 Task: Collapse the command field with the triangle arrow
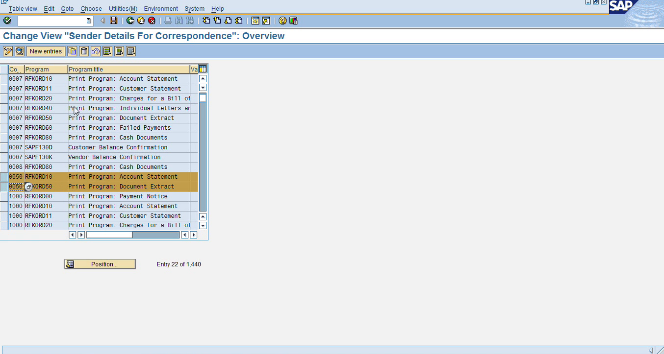click(x=102, y=21)
